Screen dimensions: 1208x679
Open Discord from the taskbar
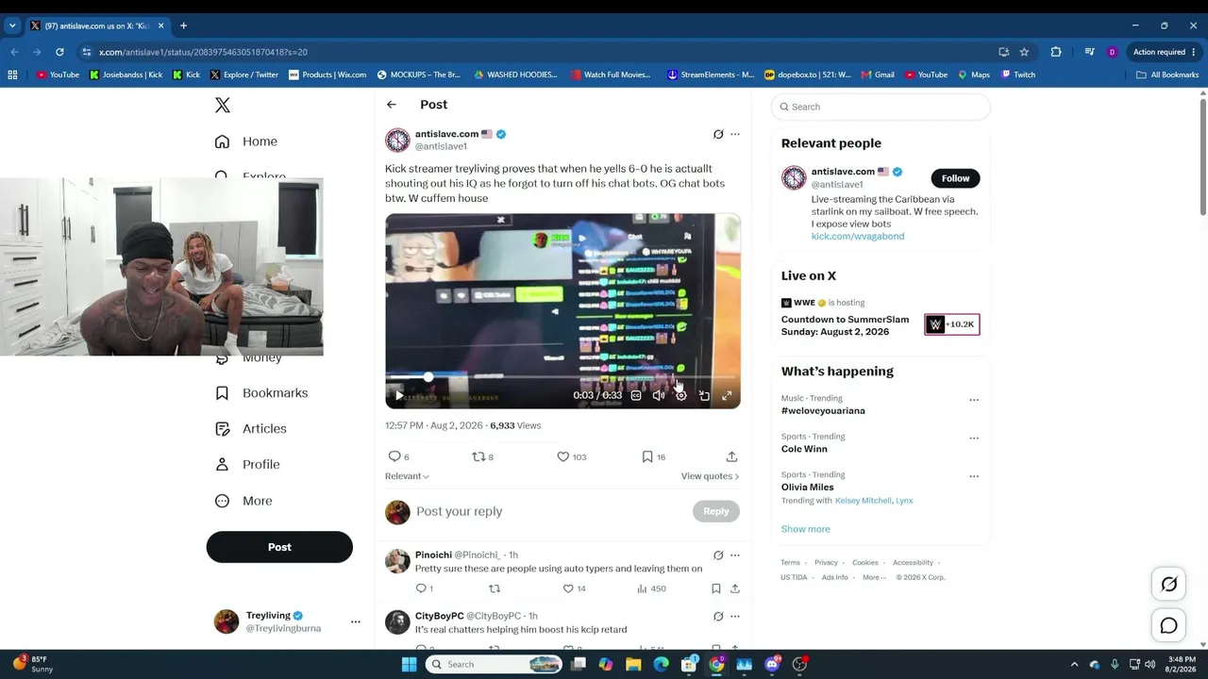[772, 664]
